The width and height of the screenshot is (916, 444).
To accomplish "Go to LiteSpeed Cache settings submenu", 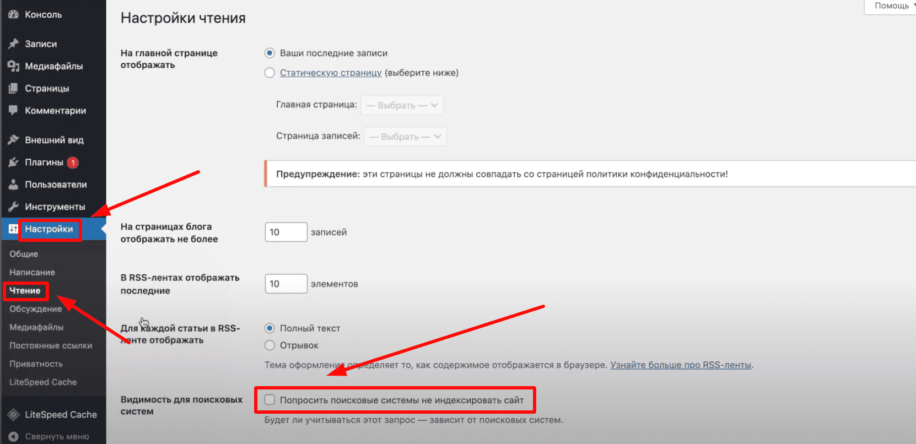I will (43, 382).
